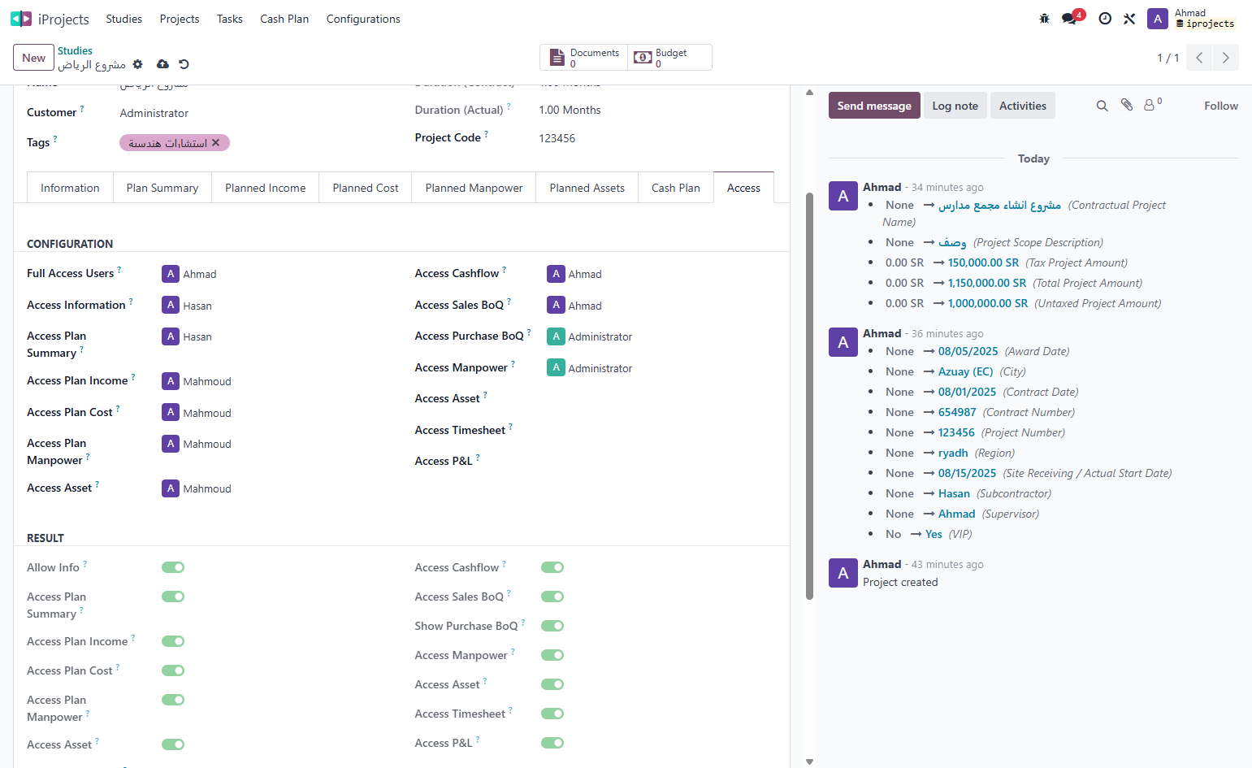Open the settings gear beside record name
Image resolution: width=1252 pixels, height=768 pixels.
tap(137, 64)
